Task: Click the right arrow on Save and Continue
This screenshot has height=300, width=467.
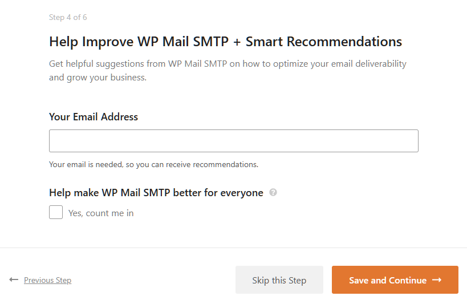Action: coord(437,280)
